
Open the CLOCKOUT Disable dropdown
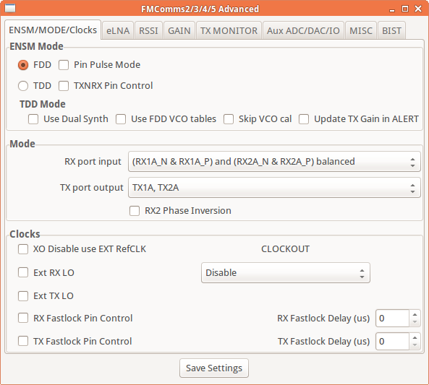pos(286,273)
